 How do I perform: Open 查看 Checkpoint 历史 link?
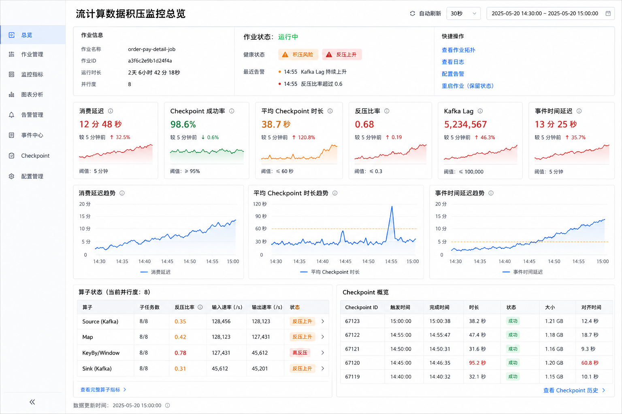pyautogui.click(x=574, y=391)
